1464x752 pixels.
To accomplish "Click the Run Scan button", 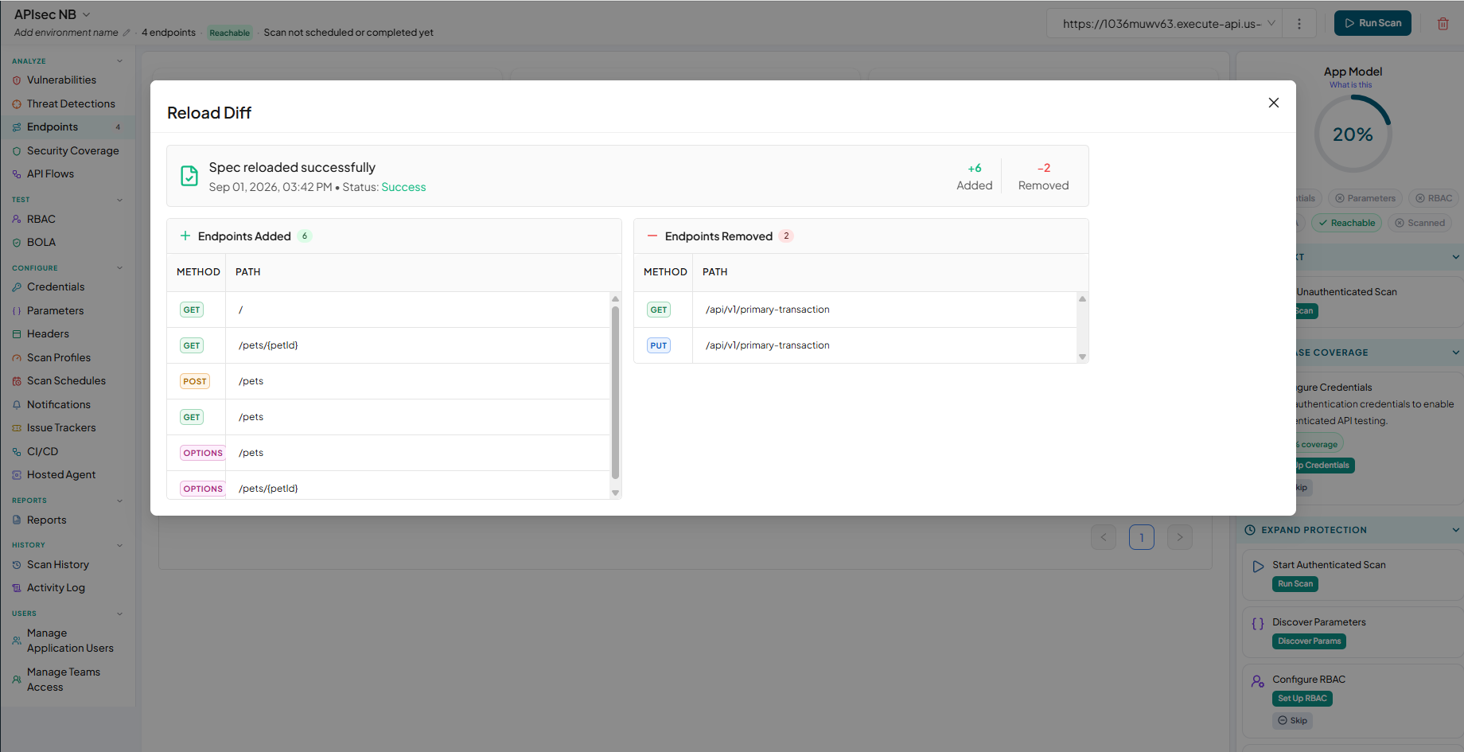I will pos(1372,23).
